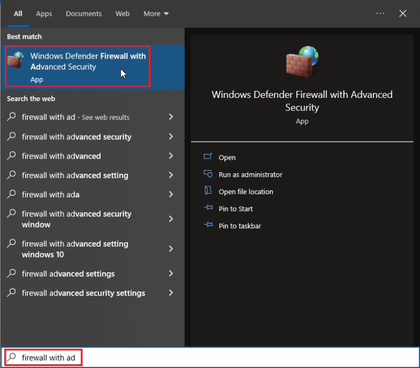The width and height of the screenshot is (420, 368).
Task: Click the Pin to taskbar pin icon
Action: (208, 225)
